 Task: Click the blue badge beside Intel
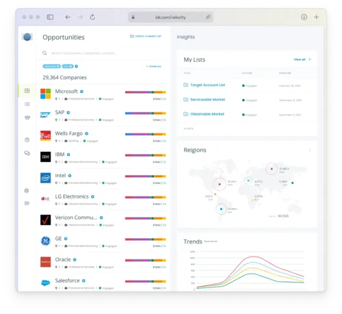(x=70, y=176)
